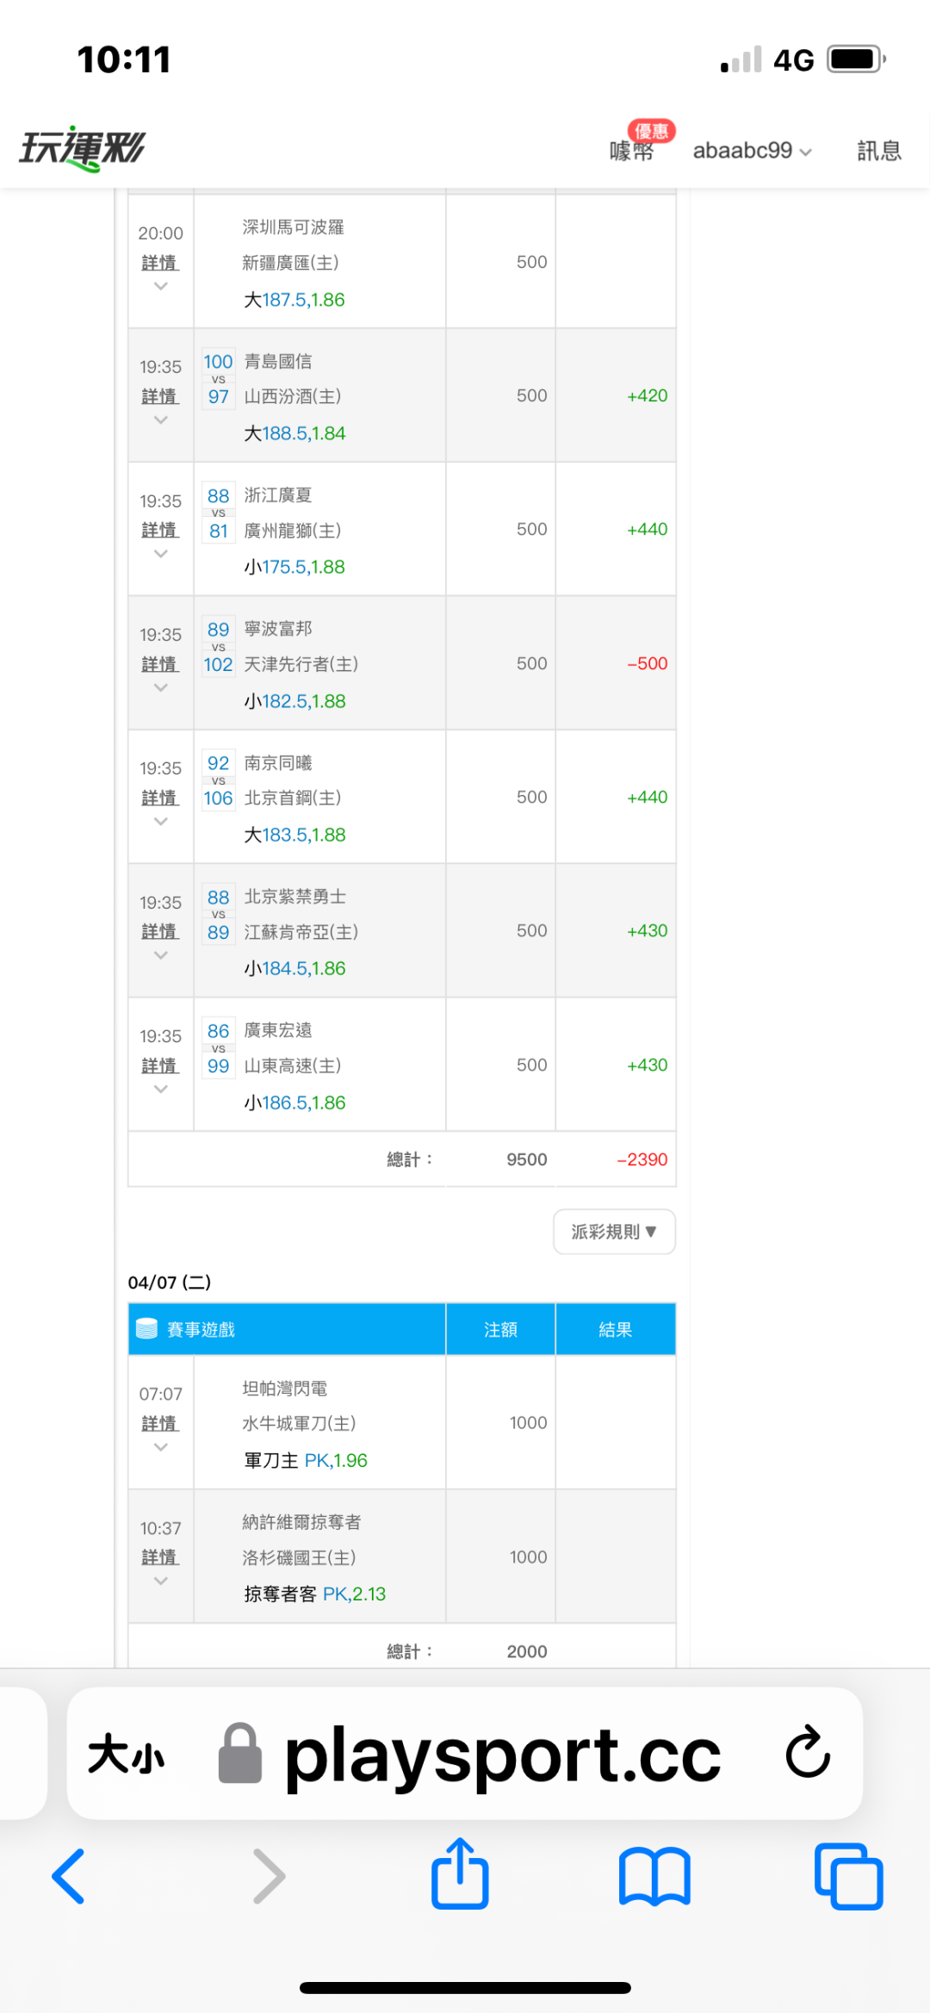Expand details chevron for 坦帕灣閃電 game
Screen dimensions: 930x2013
pyautogui.click(x=160, y=1447)
